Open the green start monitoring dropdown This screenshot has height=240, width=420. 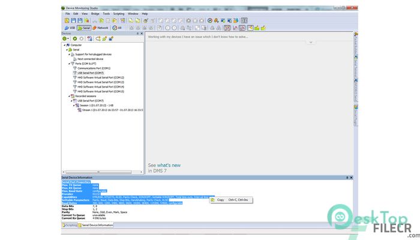[65, 38]
